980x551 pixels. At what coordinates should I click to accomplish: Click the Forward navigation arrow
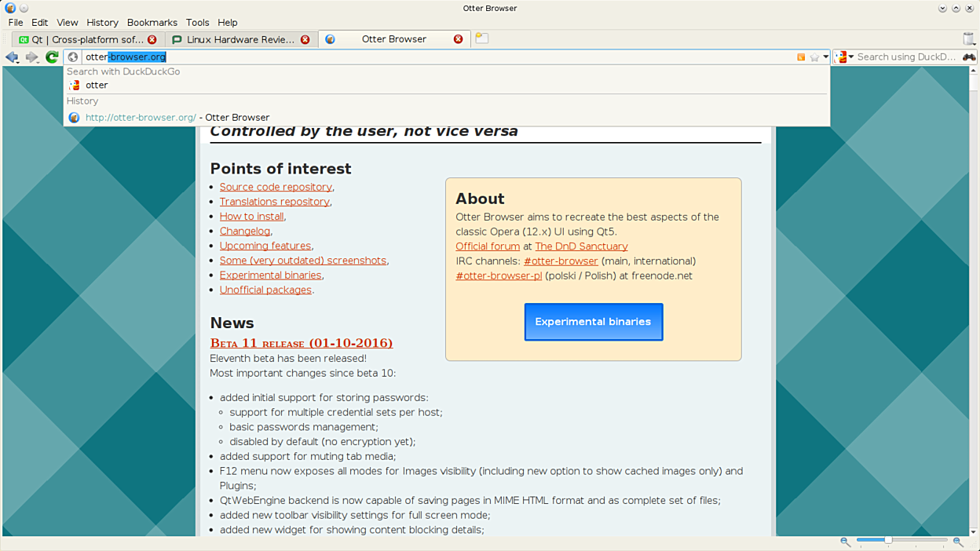pos(31,57)
